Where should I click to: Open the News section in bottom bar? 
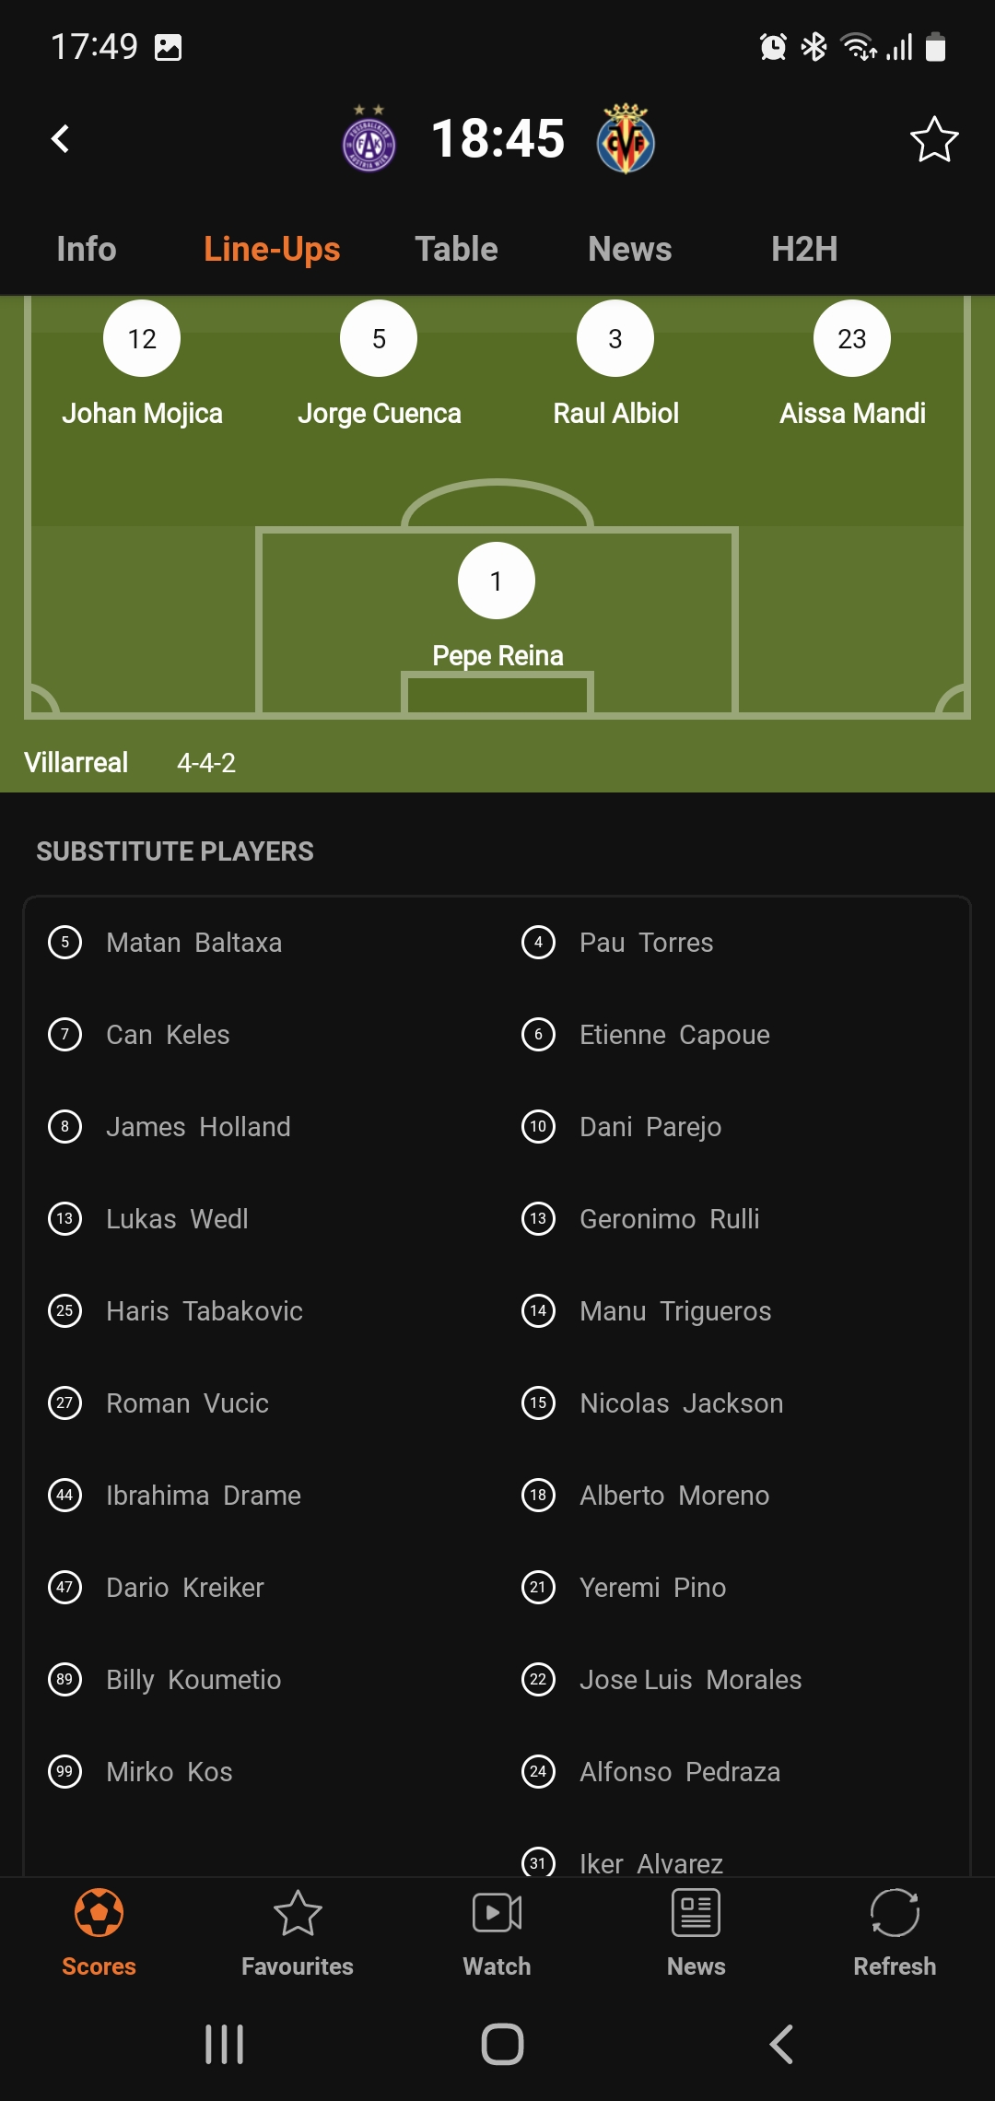pos(696,1932)
